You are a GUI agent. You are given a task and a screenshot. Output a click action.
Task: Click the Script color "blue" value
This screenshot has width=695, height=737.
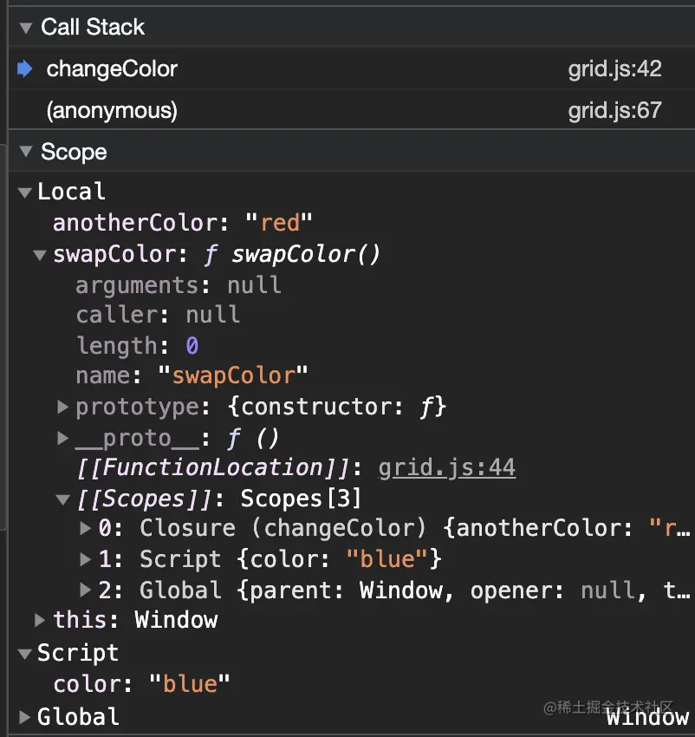pos(190,684)
